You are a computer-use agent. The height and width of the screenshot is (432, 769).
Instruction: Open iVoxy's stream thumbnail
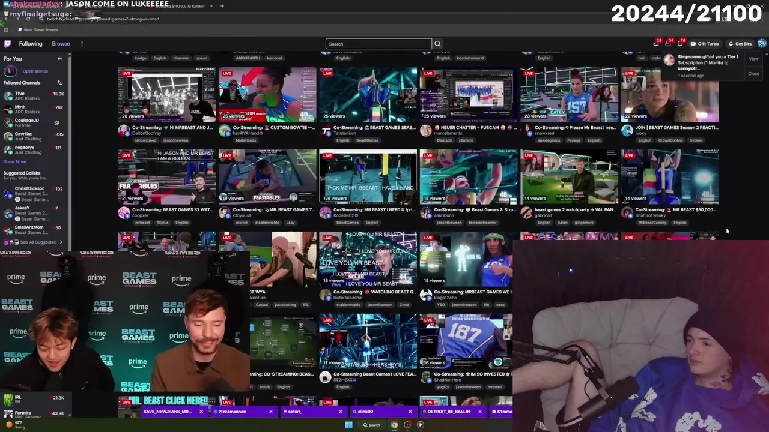point(670,95)
